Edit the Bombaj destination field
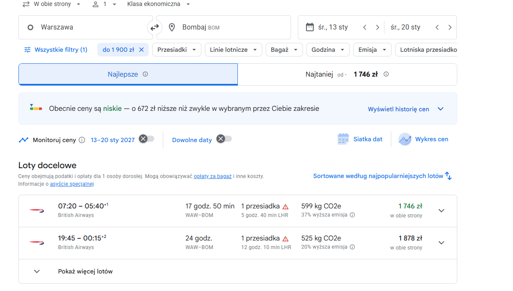Screen dimensions: 513x291 coord(224,27)
